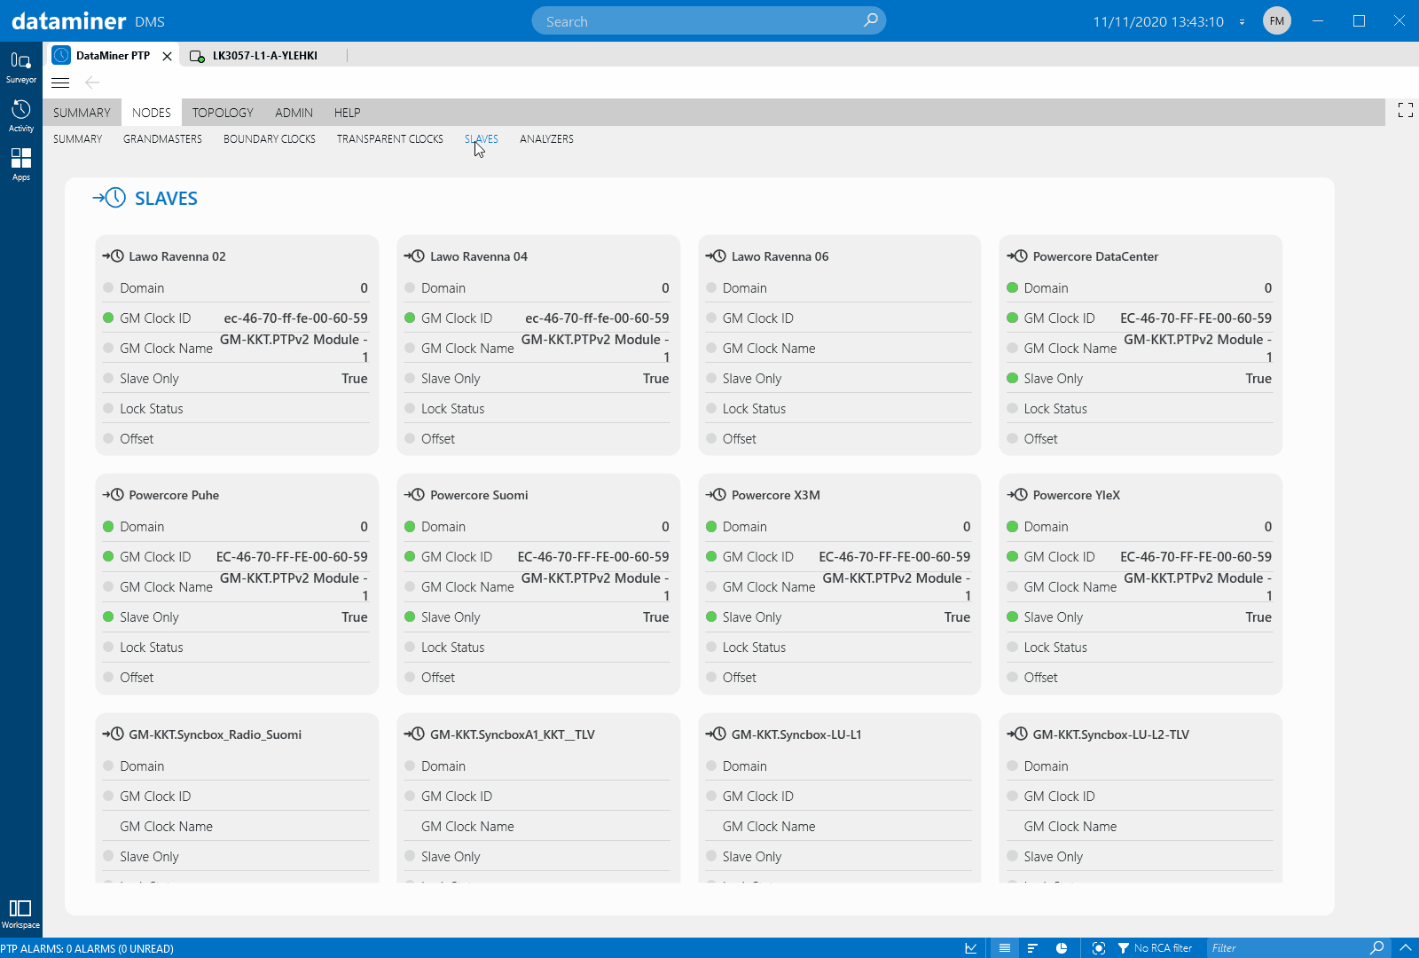Image resolution: width=1419 pixels, height=958 pixels.
Task: Open the date time dropdown arrow
Action: click(x=1242, y=21)
